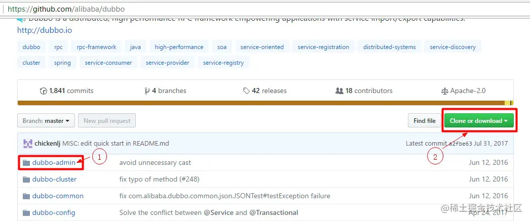Click the dubbo-cluster folder icon

point(26,180)
